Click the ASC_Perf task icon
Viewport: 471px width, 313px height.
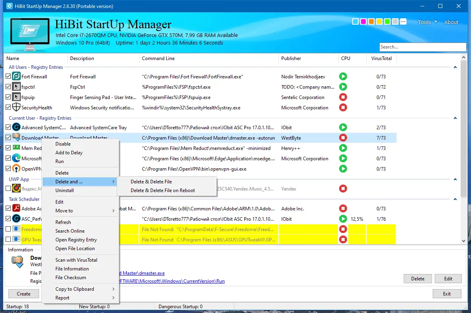16,219
